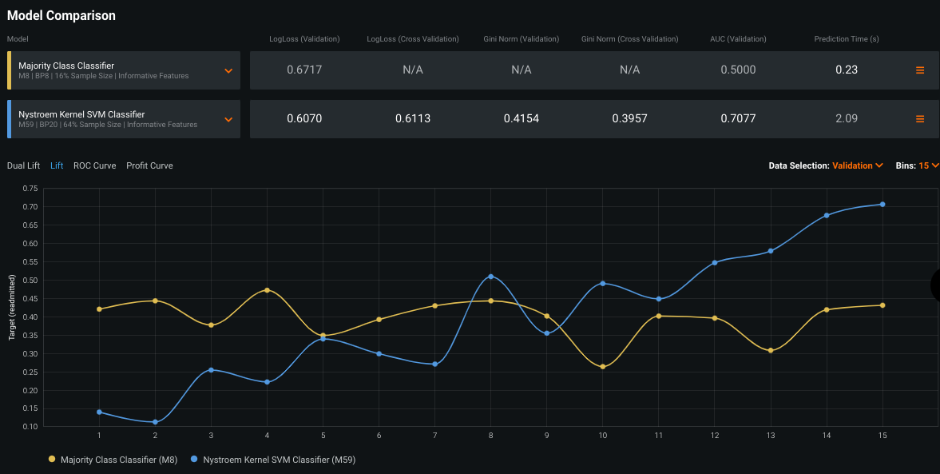The image size is (940, 474).
Task: Select the Lift chart tab
Action: pyautogui.click(x=57, y=165)
